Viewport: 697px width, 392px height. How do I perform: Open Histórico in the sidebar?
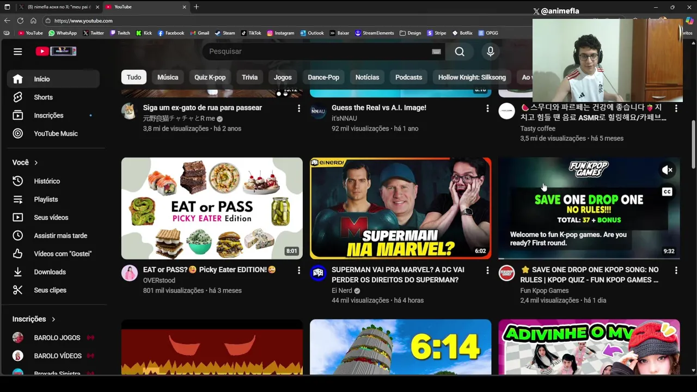[x=53, y=181]
